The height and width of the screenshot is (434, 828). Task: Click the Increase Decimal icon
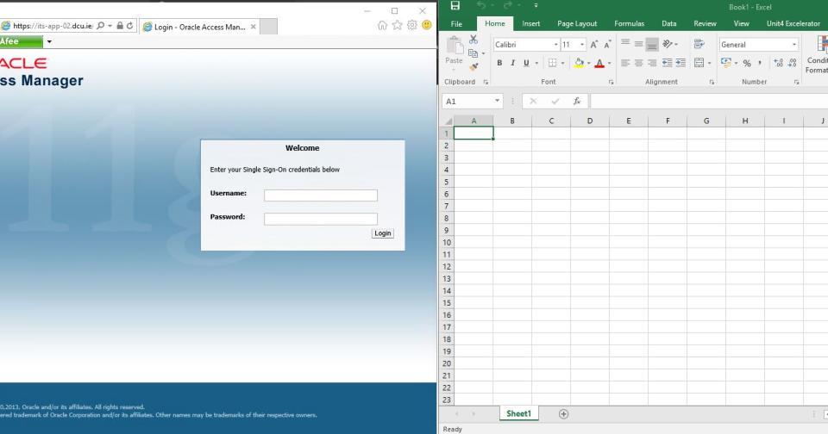[778, 63]
